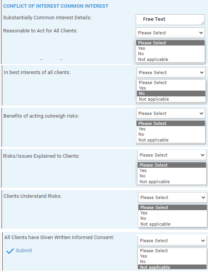Expand Clients Understand Risks dropdown
The image size is (208, 273).
[x=172, y=197]
